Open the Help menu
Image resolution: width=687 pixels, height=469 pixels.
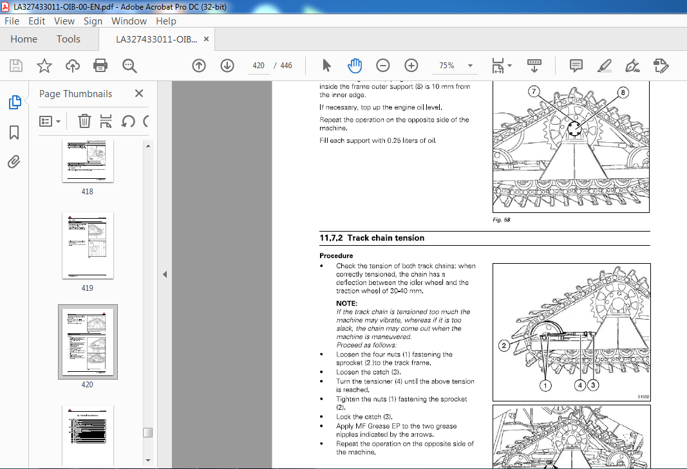[166, 21]
